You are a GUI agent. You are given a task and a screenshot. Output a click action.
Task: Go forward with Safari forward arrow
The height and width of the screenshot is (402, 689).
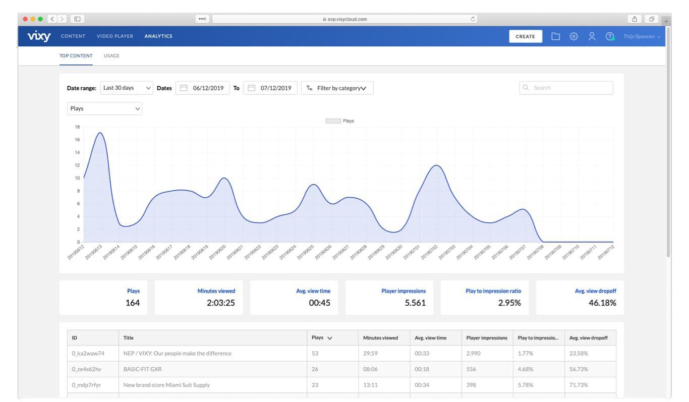coord(63,19)
